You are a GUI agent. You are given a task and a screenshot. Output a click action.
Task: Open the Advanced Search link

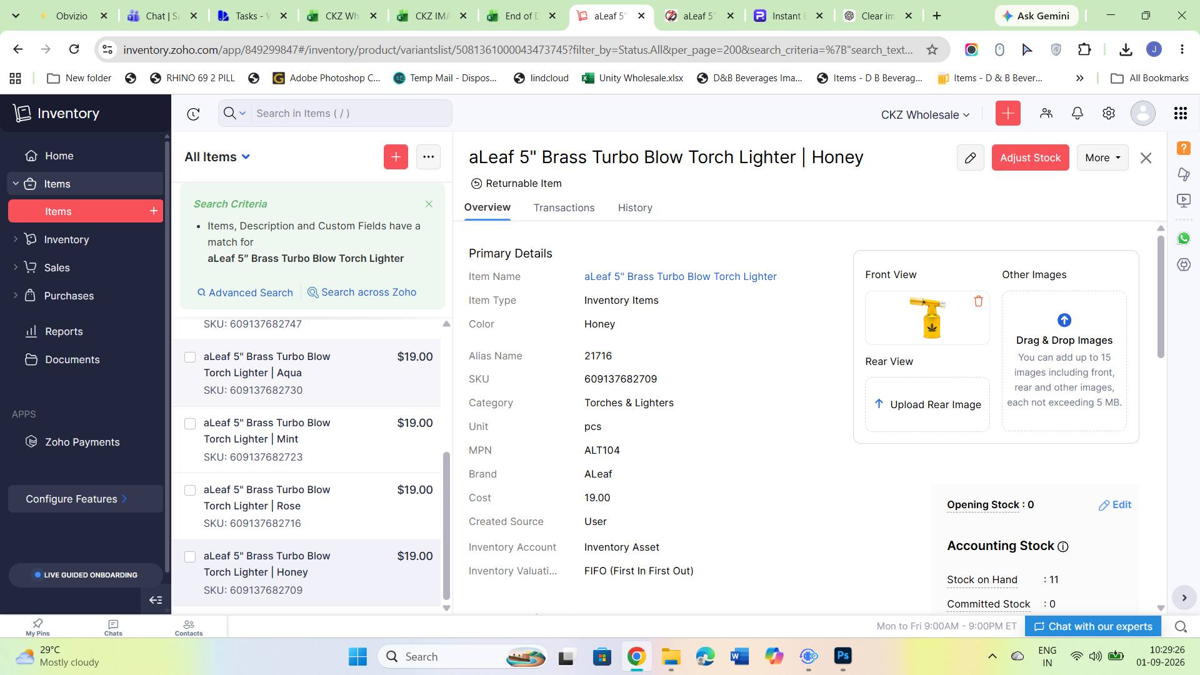pos(245,292)
